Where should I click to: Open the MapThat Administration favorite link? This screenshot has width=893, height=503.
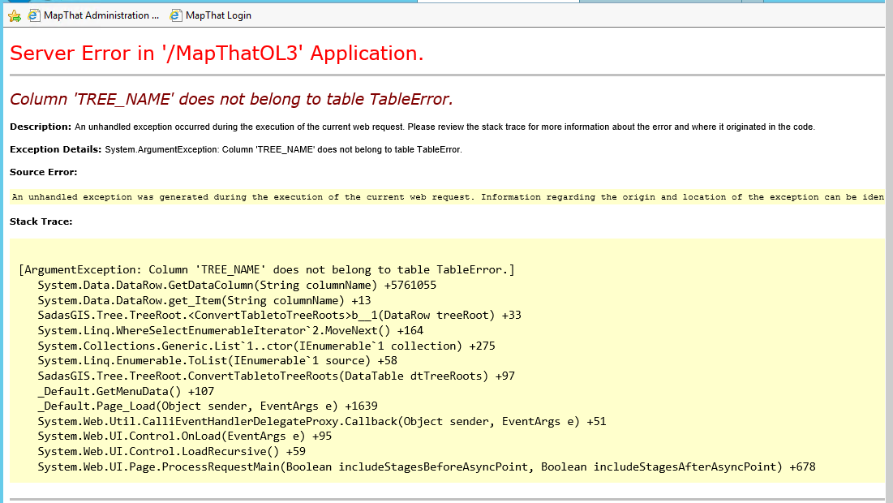101,15
